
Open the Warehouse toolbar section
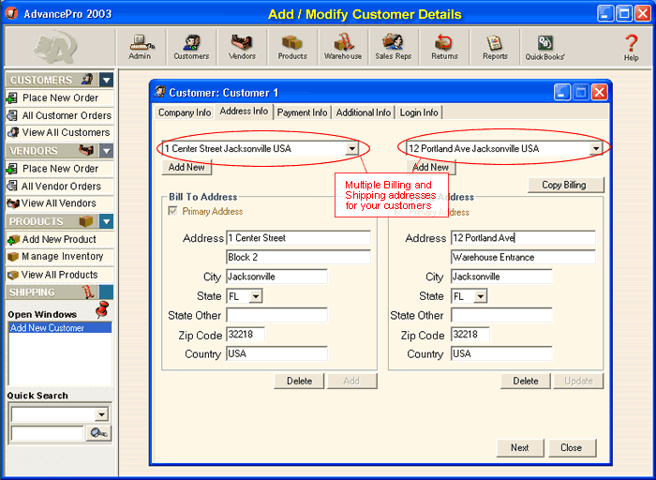[x=343, y=47]
